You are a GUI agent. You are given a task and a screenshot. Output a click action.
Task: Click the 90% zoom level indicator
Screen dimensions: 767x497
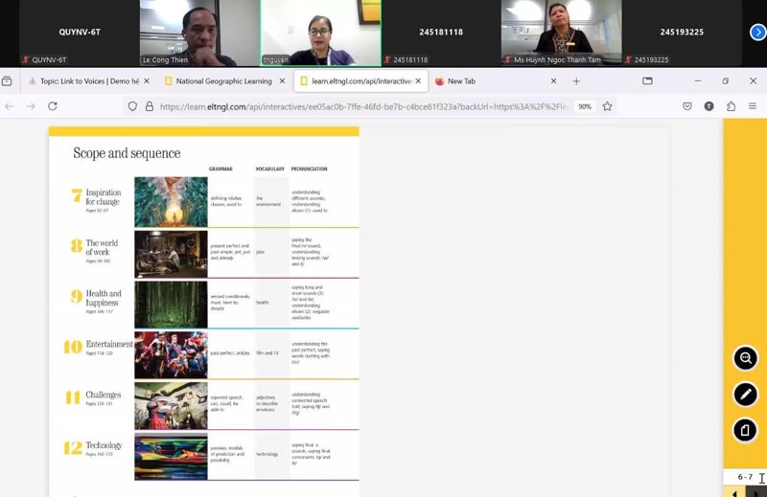(x=584, y=106)
